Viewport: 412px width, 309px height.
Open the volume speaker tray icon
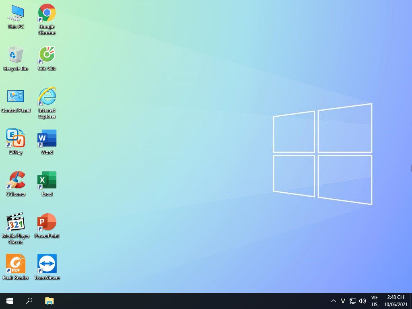(363, 301)
